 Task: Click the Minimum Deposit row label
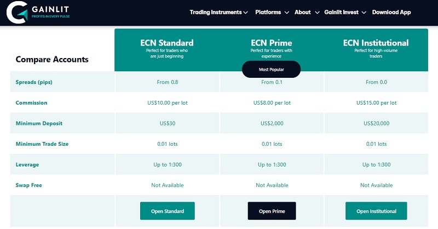[37, 123]
